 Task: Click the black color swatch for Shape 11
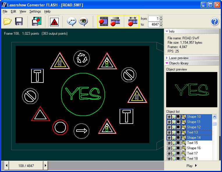pos(179,122)
